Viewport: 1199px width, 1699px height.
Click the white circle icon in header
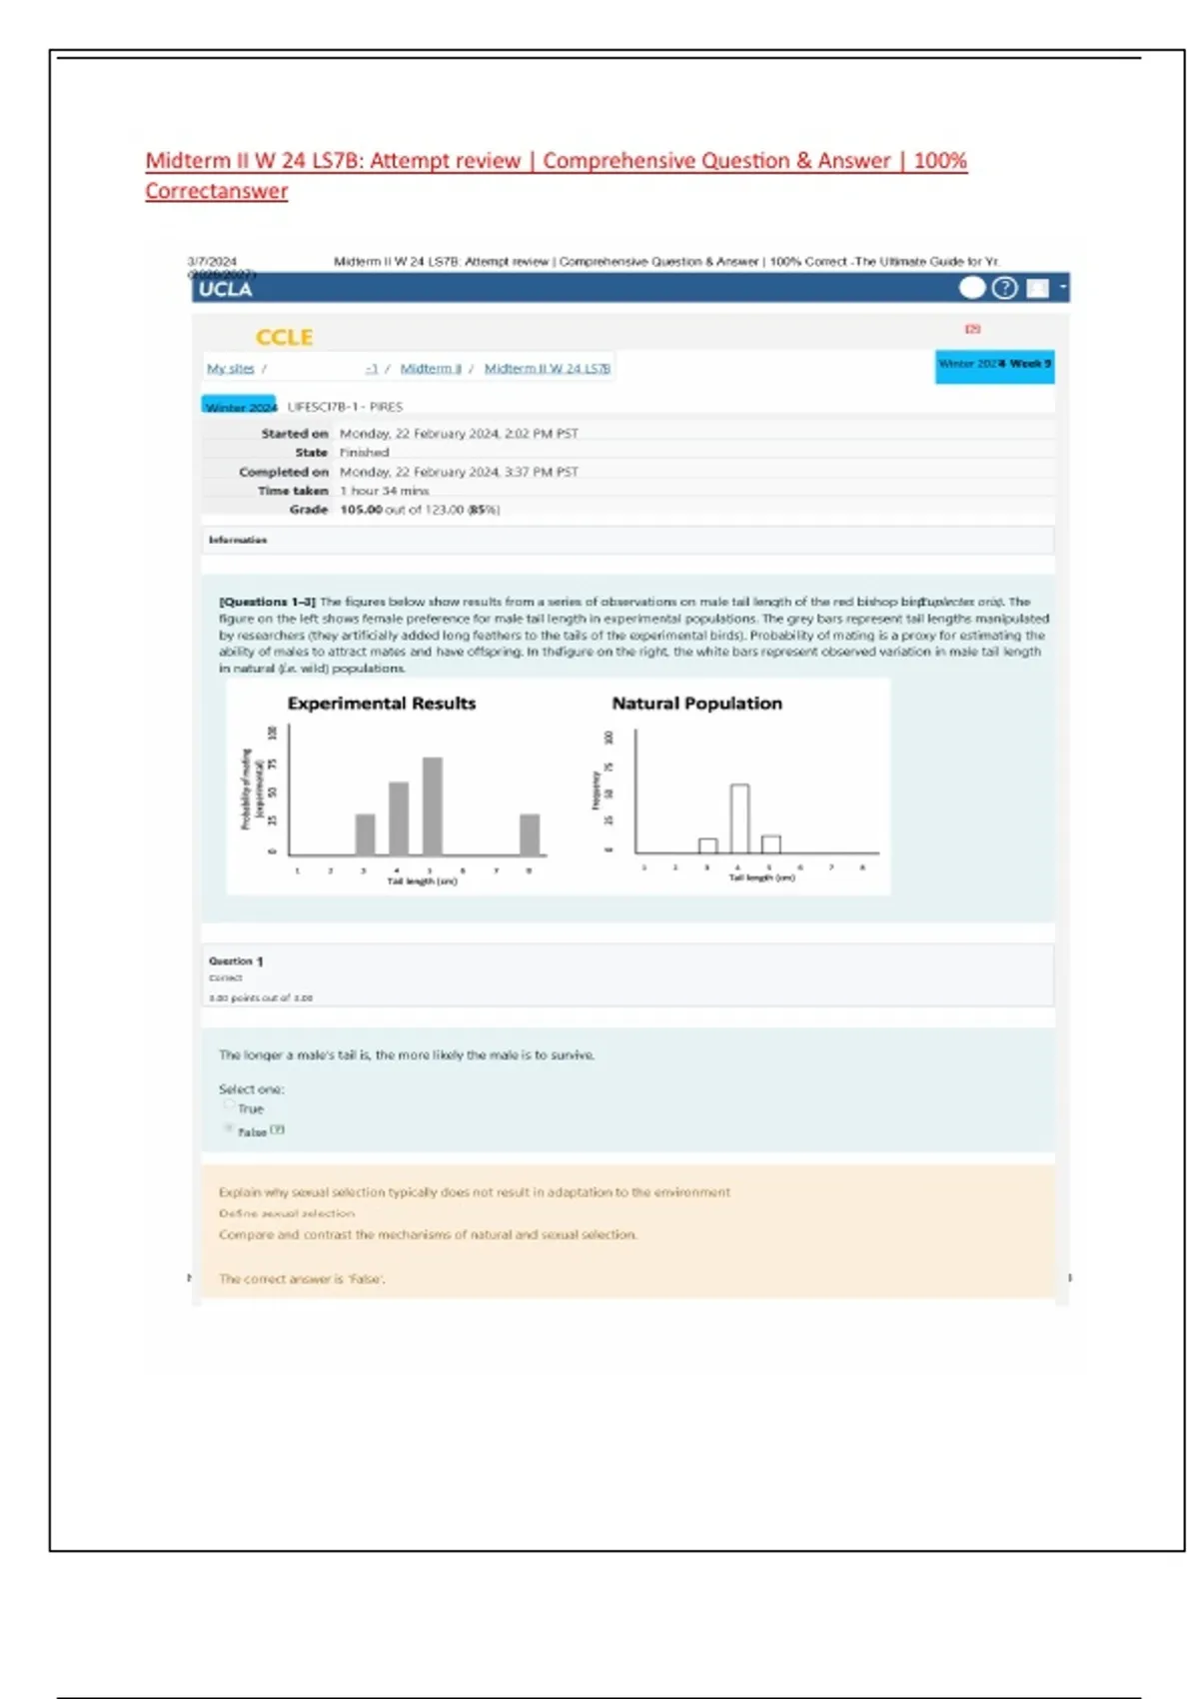(x=972, y=288)
